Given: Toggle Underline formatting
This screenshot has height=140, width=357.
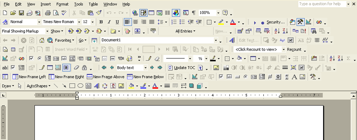Looking at the screenshot, I should click(x=117, y=22).
